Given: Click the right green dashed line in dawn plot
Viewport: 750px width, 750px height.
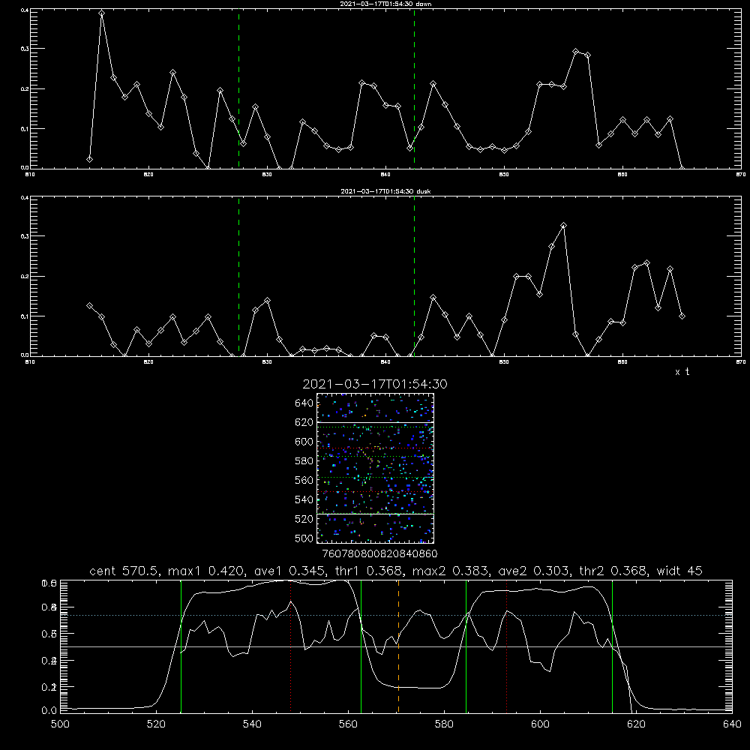Looking at the screenshot, I should pyautogui.click(x=414, y=88).
